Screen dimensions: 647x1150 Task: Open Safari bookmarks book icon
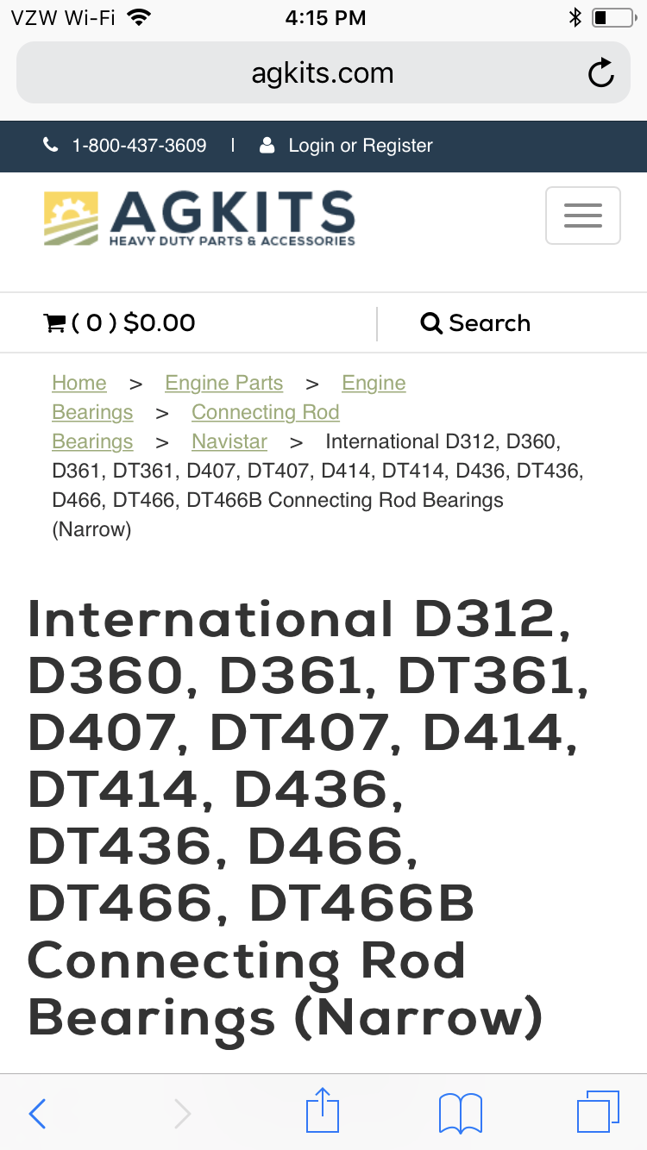pos(460,1113)
